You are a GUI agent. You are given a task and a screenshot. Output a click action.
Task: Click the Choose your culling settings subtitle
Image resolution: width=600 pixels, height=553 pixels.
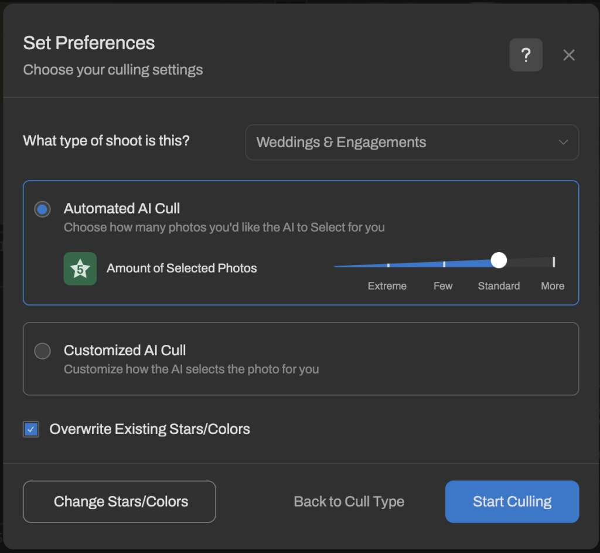click(x=112, y=69)
